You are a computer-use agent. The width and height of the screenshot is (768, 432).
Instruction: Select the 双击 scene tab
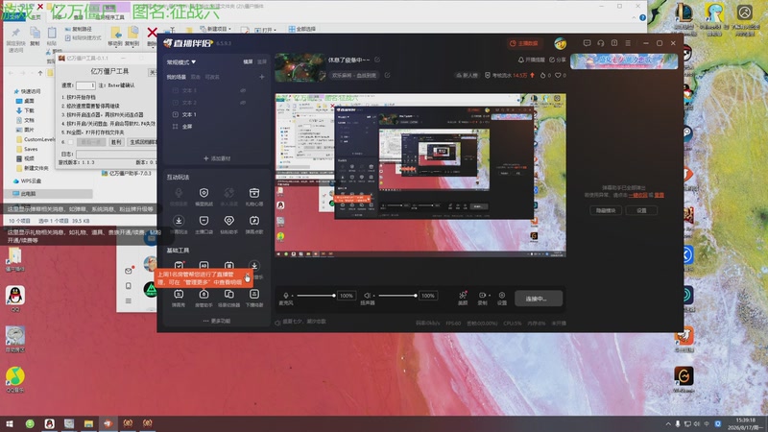click(196, 77)
